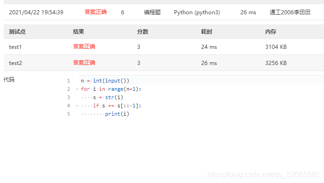Collapse the if block fold arrow on line 4
This screenshot has width=324, height=183.
[77, 106]
